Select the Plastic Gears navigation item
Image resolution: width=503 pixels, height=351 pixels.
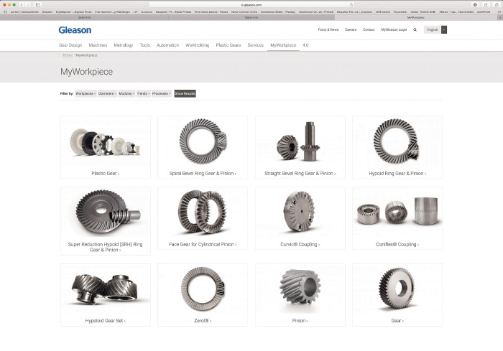[228, 45]
